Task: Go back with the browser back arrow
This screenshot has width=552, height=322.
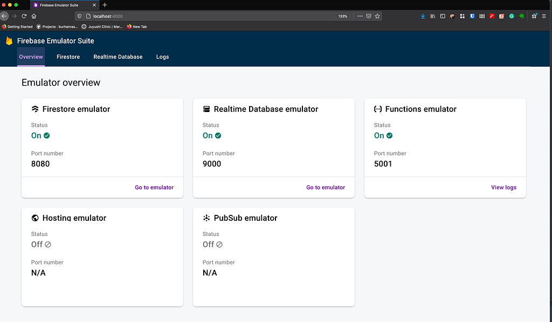Action: point(4,16)
